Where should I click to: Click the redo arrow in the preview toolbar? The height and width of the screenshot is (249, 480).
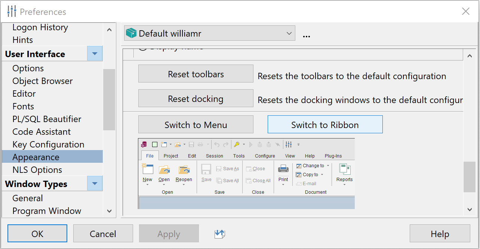point(226,144)
